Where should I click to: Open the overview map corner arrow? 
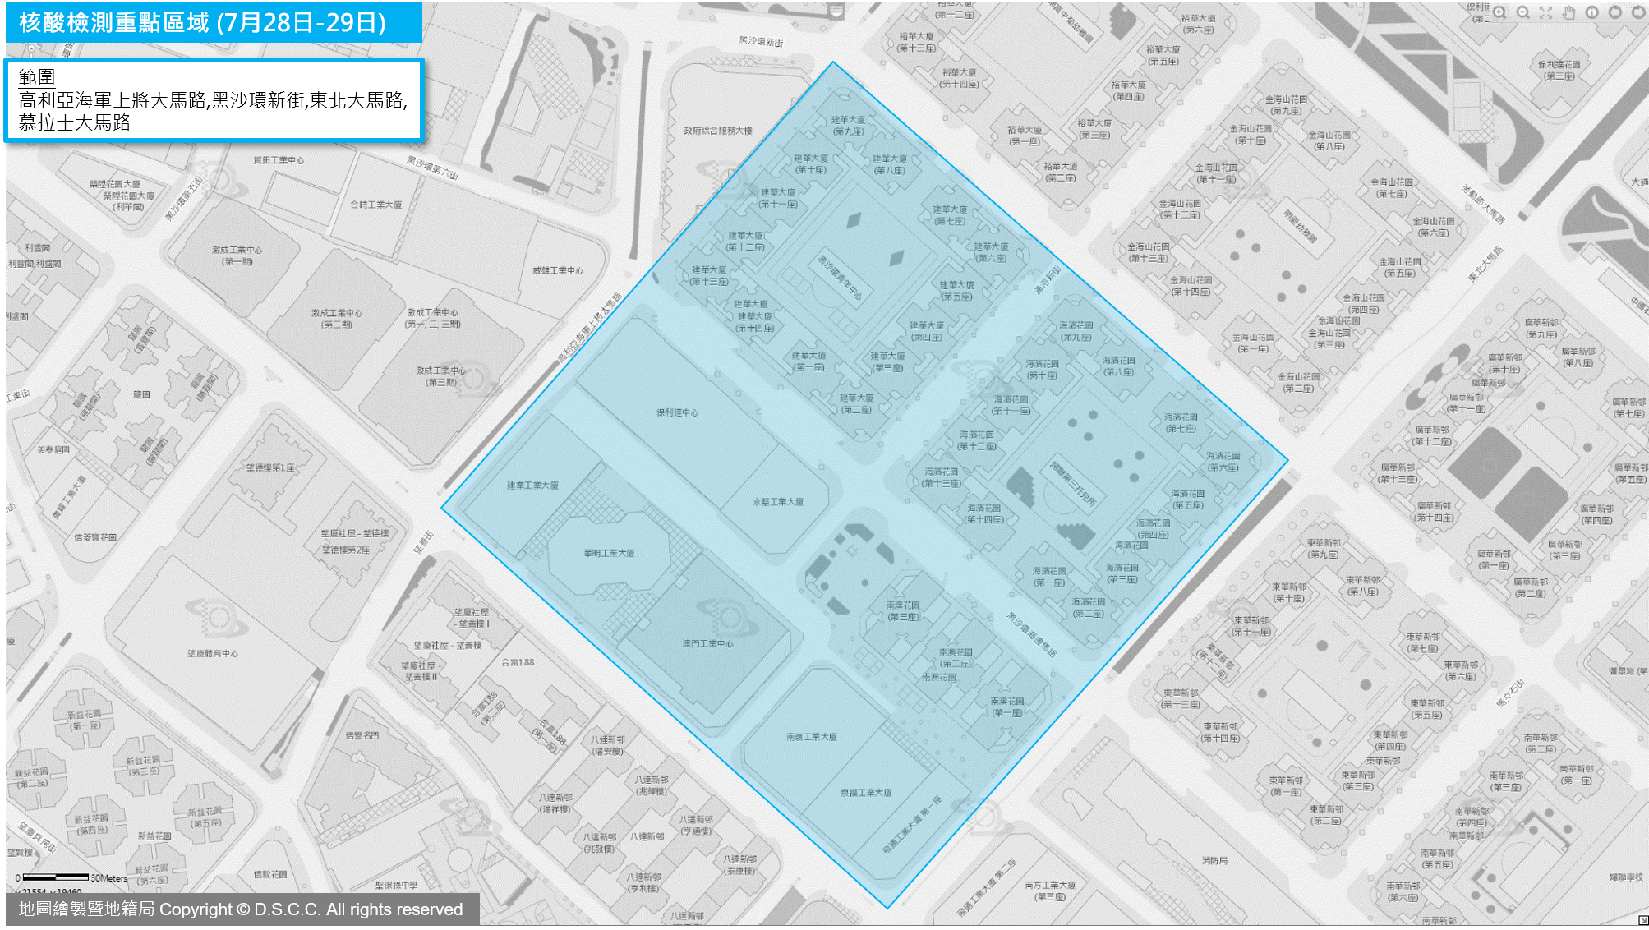click(1642, 920)
